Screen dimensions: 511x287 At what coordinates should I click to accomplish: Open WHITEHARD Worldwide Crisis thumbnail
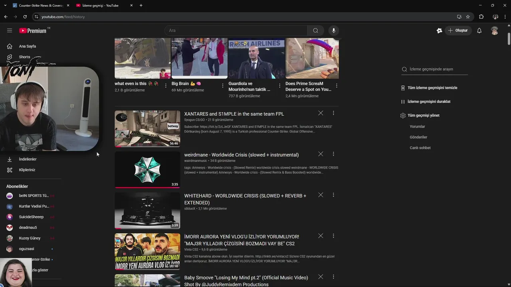tap(147, 210)
